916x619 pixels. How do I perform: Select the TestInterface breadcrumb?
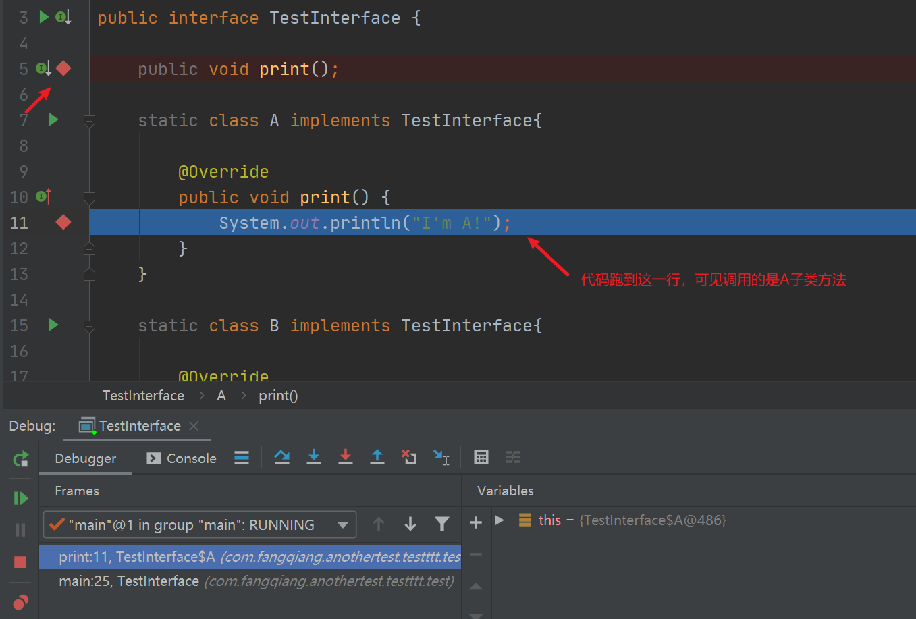[143, 396]
